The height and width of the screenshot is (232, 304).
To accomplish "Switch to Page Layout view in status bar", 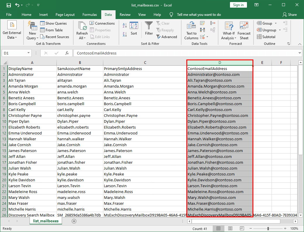I will click(x=230, y=228).
